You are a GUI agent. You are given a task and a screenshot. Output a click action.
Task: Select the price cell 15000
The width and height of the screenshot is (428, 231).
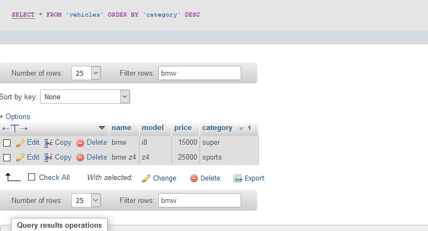tap(187, 143)
